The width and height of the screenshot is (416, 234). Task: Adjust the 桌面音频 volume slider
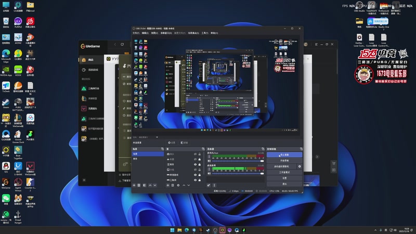pos(238,174)
